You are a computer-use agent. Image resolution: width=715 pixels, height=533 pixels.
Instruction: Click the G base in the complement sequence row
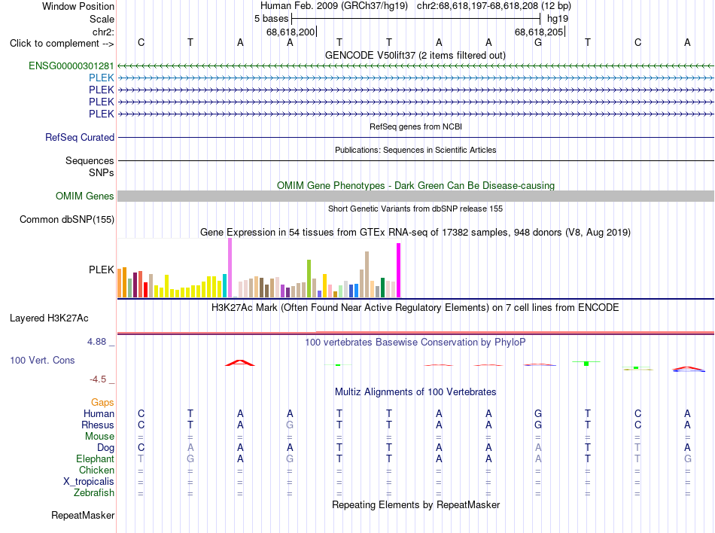tap(538, 42)
